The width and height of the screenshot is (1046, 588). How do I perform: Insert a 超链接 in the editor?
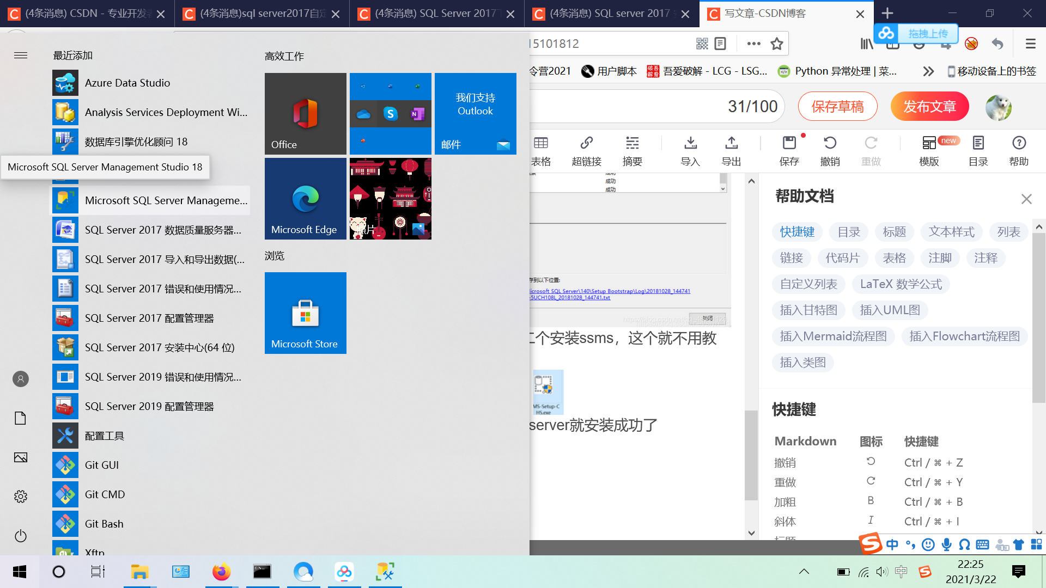pos(587,151)
